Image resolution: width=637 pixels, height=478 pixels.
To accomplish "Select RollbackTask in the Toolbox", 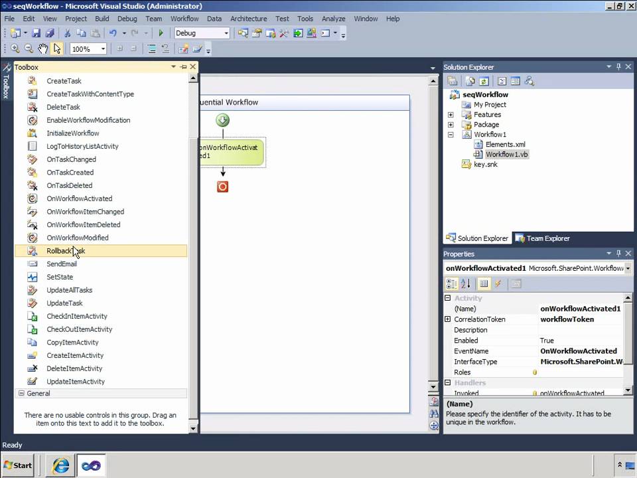I will [x=101, y=251].
